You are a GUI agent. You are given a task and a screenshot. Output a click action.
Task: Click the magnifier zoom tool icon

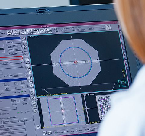[31, 86]
